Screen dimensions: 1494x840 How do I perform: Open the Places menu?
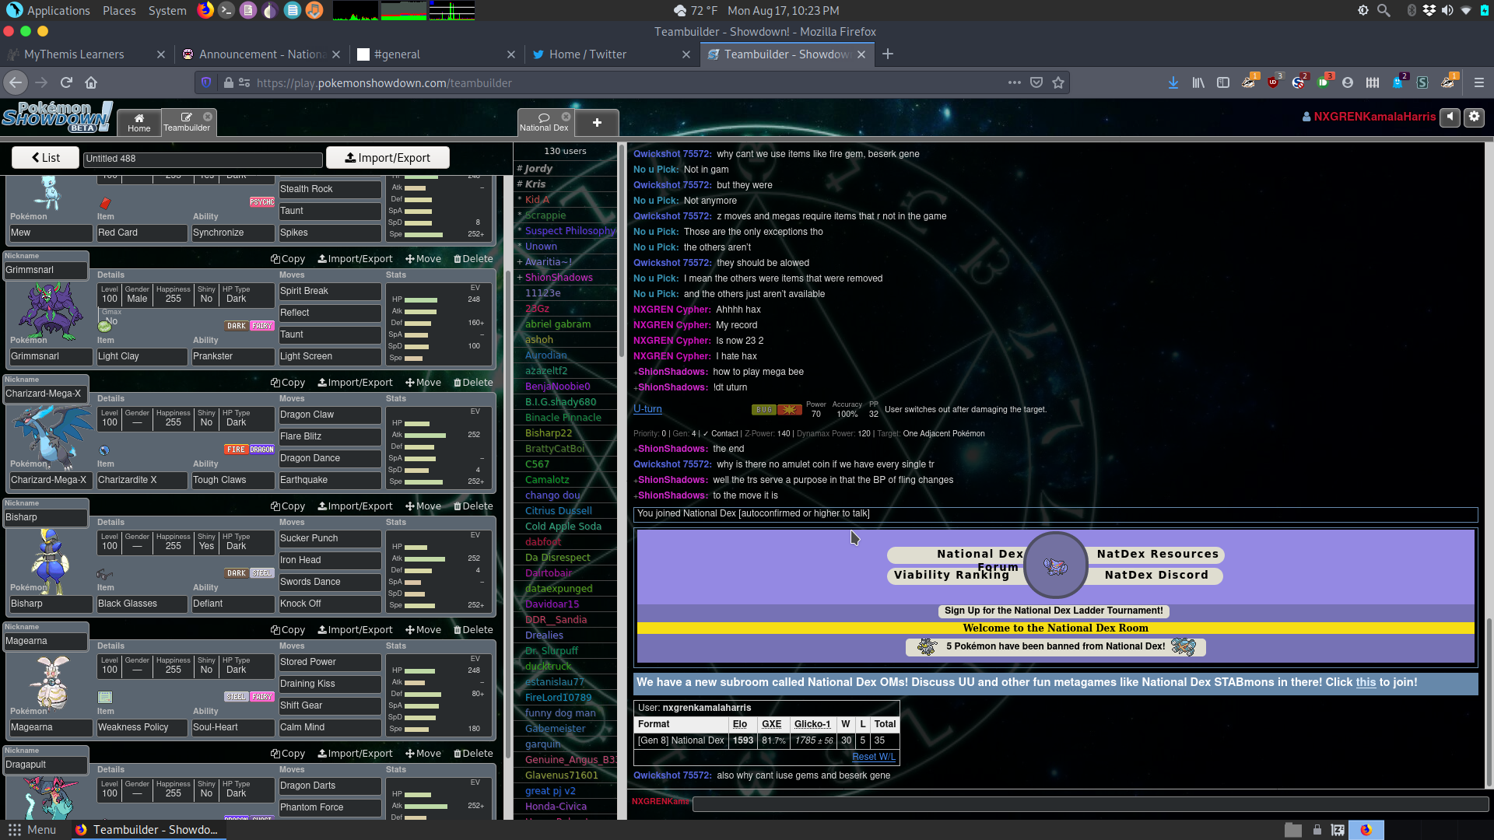click(x=119, y=10)
